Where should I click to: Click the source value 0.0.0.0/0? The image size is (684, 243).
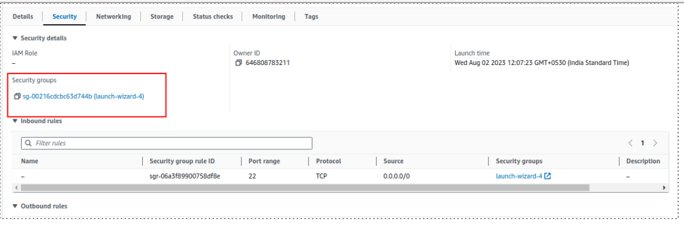[397, 176]
